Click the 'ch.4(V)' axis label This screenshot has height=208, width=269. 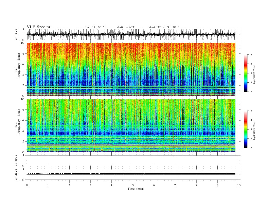[16, 174]
